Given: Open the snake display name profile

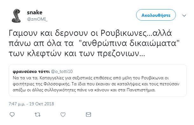Looking at the screenshot, I should (x=35, y=12).
